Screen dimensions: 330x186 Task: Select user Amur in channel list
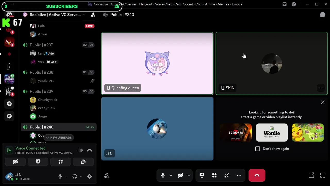[x=62, y=34]
